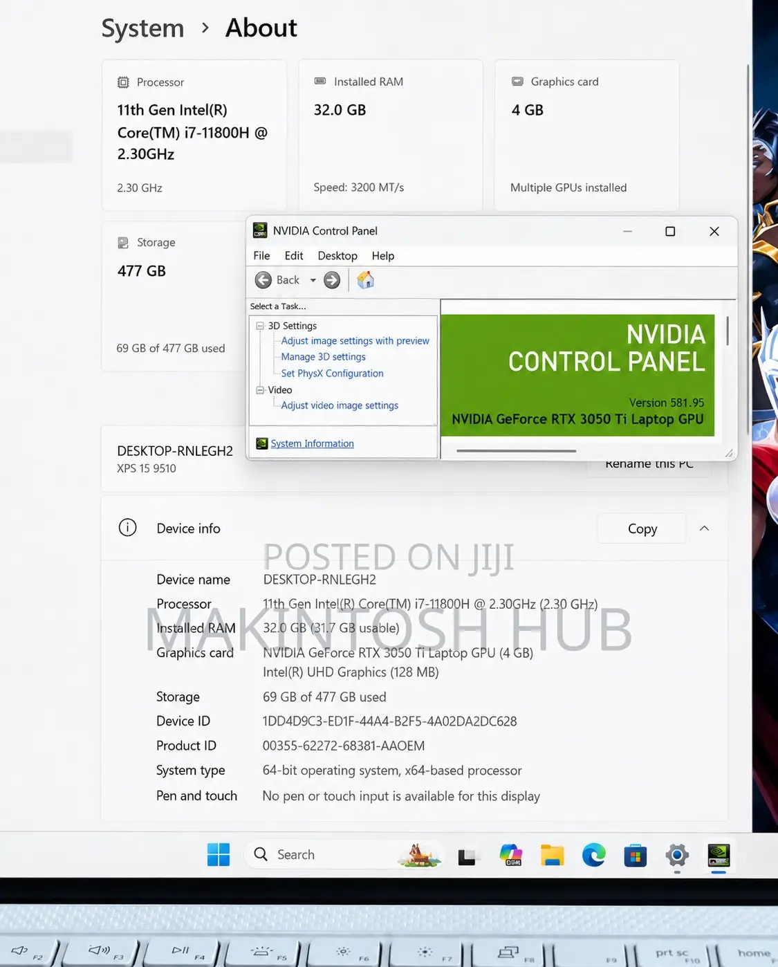778x967 pixels.
Task: Select 'Intel(R) UHD Graphics (128 MB)' text
Action: pyautogui.click(x=351, y=672)
